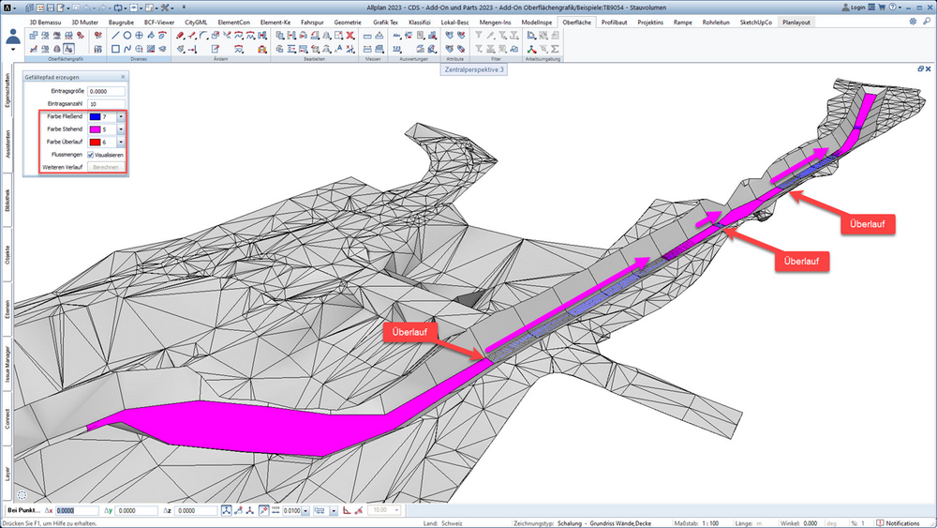Click the first filter funnel icon

tap(479, 36)
